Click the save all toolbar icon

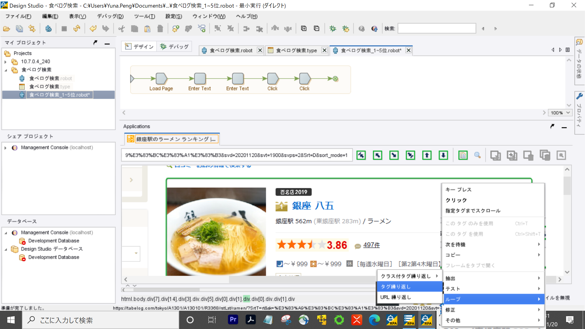(x=19, y=29)
